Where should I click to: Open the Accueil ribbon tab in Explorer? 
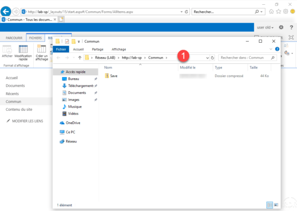pos(78,49)
